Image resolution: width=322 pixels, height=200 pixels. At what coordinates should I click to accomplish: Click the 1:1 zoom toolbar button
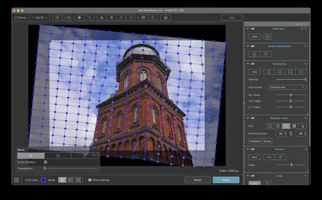[x=89, y=18]
